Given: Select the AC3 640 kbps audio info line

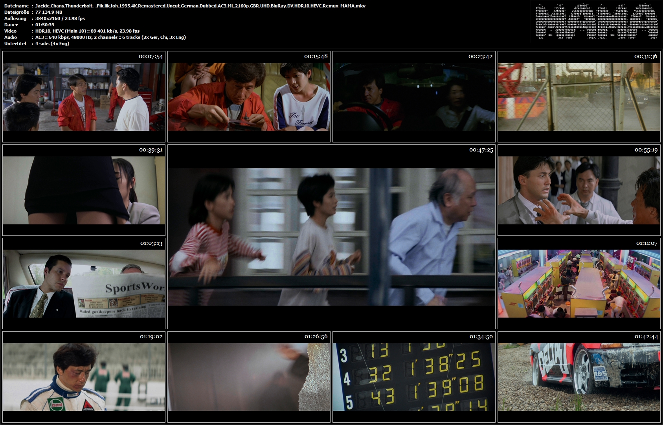Looking at the screenshot, I should point(110,37).
